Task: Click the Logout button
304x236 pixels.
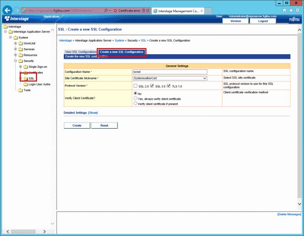Action: coord(263,21)
